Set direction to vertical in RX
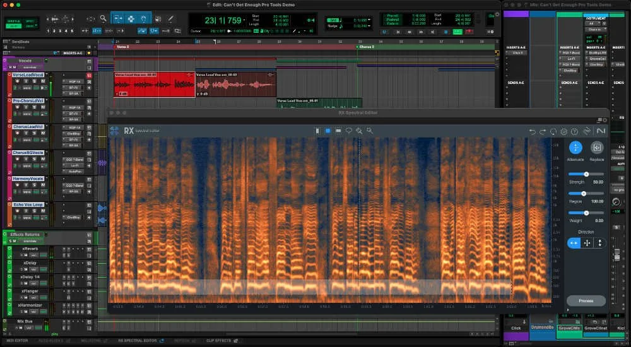 click(x=599, y=243)
